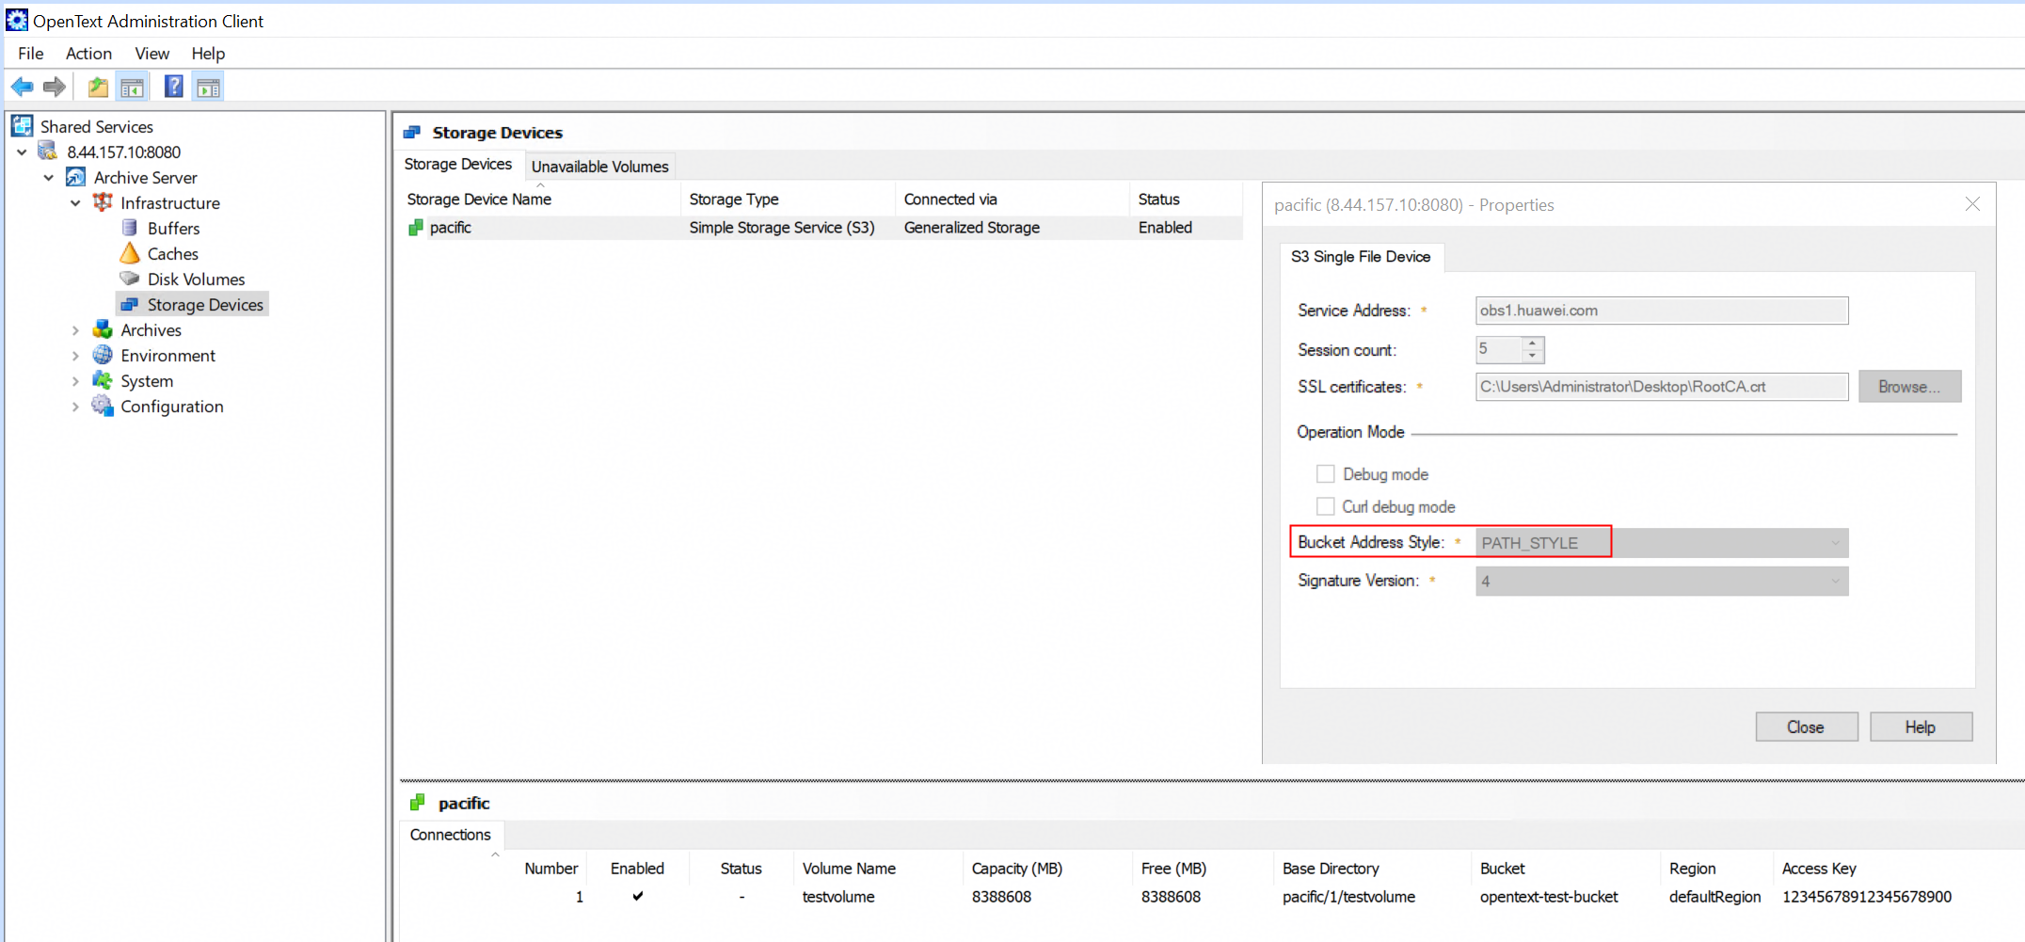Increase the Session count spinner value

(1533, 343)
